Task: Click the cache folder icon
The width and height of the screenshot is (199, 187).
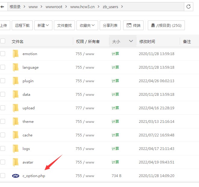Action: coord(16,135)
